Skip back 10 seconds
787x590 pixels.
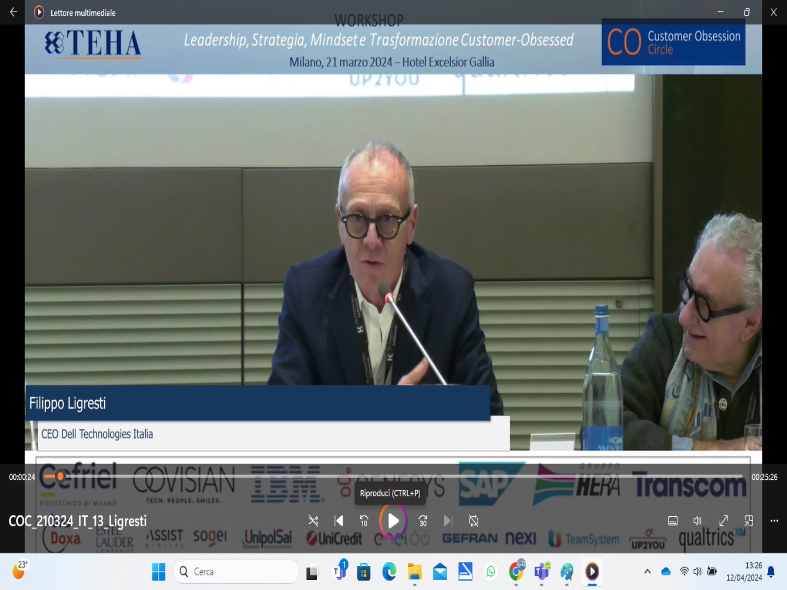tap(364, 521)
